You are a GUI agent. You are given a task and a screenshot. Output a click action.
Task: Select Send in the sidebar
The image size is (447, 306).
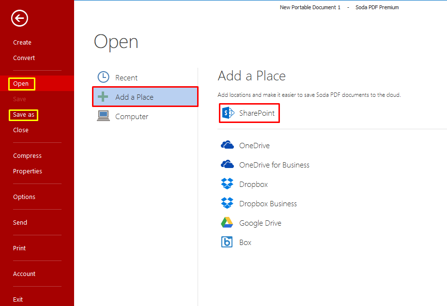coord(20,223)
